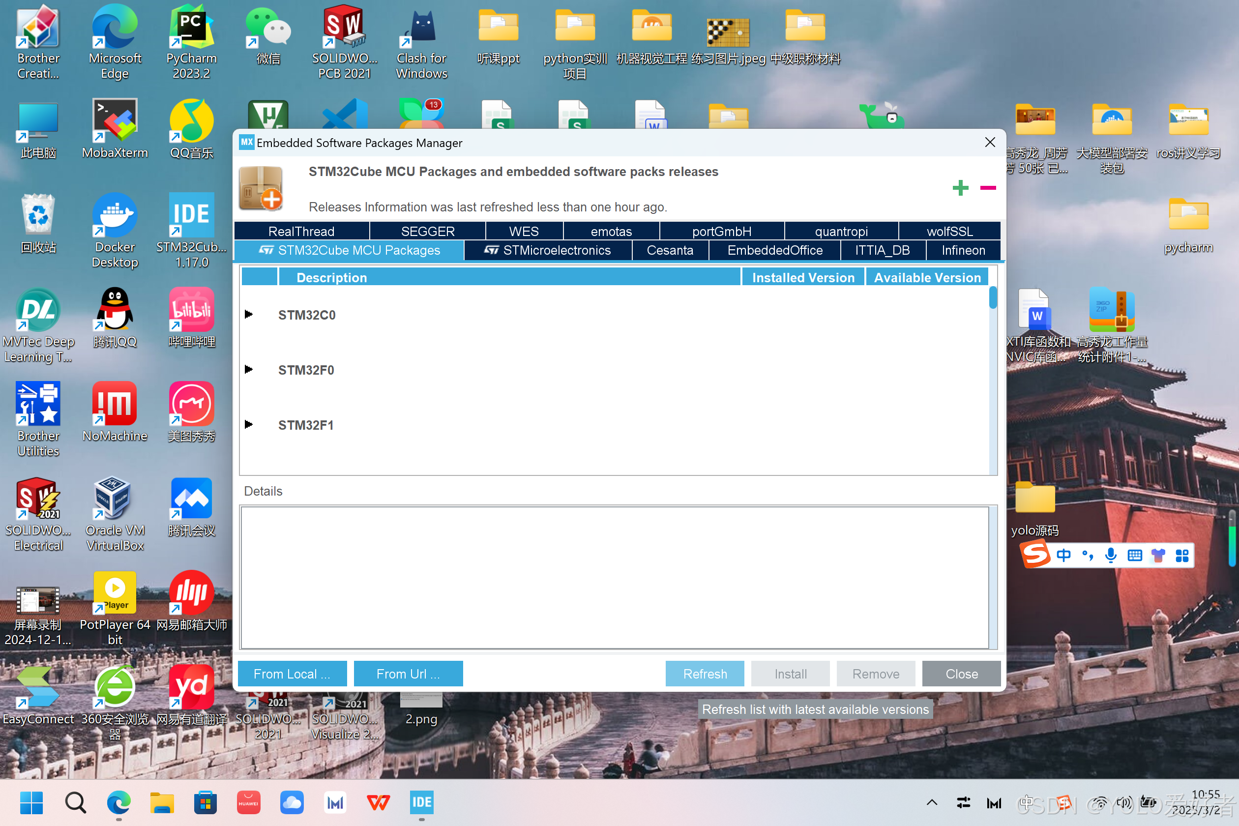Click the IDE icon in taskbar

click(421, 802)
